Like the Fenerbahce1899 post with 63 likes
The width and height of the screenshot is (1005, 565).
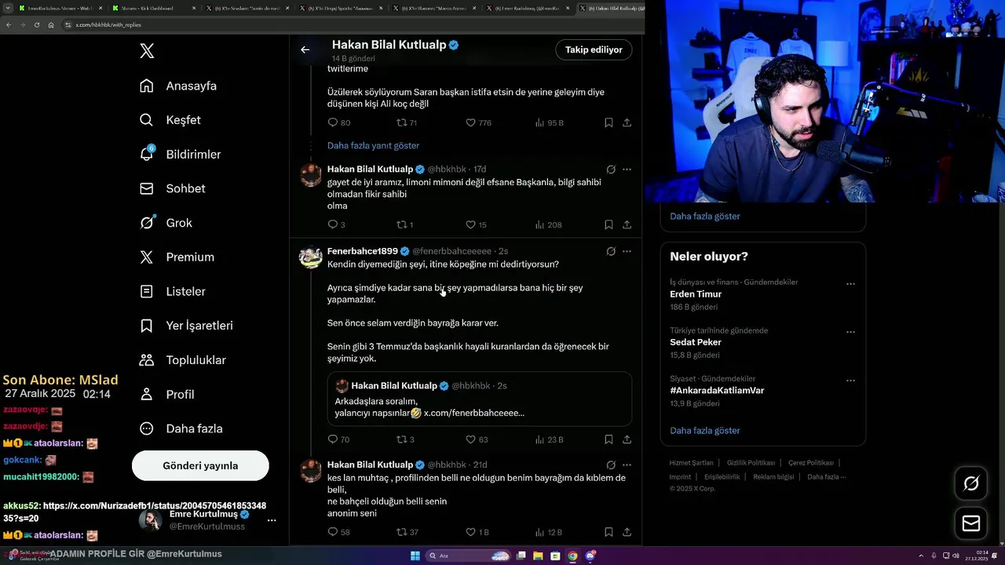click(477, 439)
